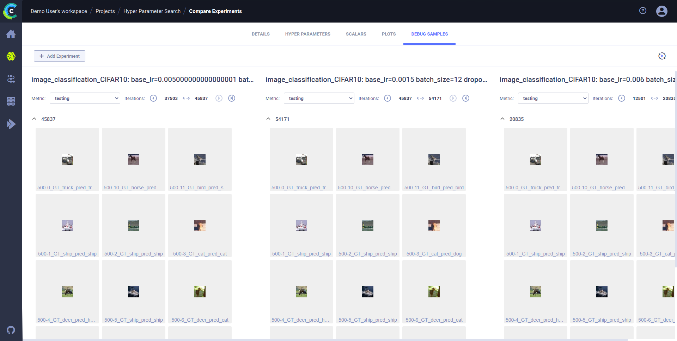Previous iteration arrow for second experiment
Screen dimensions: 677x341
388,98
